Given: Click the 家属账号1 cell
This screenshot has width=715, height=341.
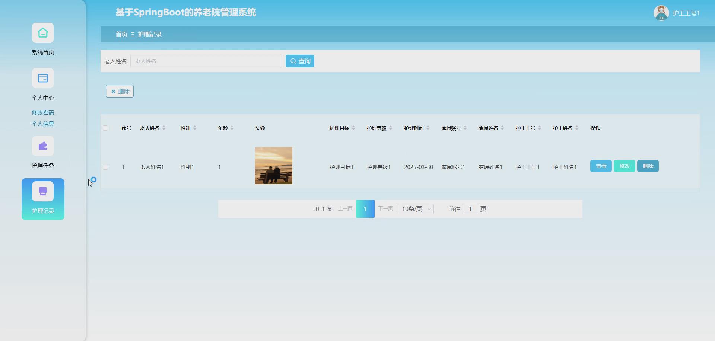Looking at the screenshot, I should [453, 167].
